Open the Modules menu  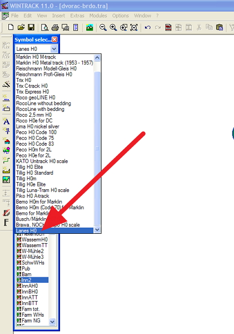click(x=98, y=16)
